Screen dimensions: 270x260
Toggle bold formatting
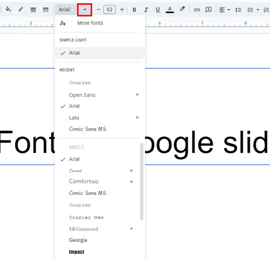(134, 10)
